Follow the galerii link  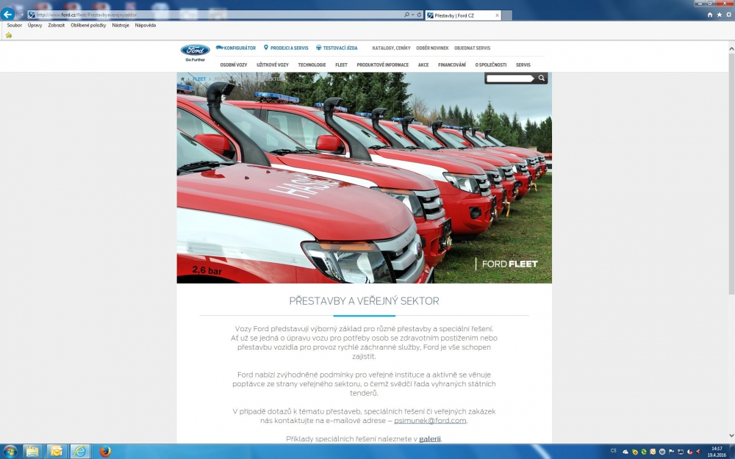(x=430, y=439)
